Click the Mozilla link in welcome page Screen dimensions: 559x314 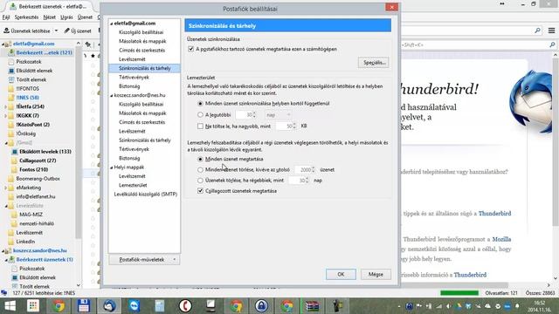coord(501,240)
